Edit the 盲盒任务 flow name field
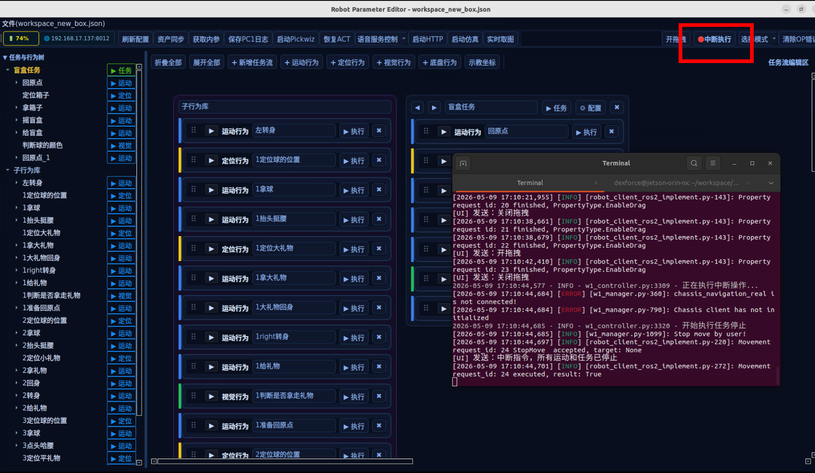The width and height of the screenshot is (815, 473). tap(491, 107)
